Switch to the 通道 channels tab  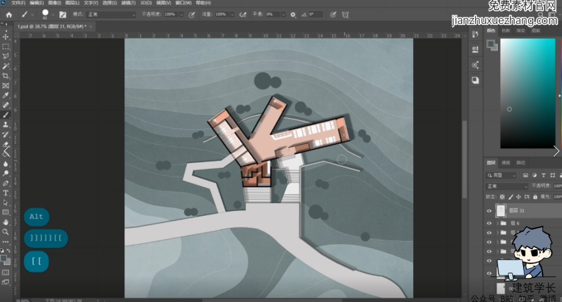(506, 163)
